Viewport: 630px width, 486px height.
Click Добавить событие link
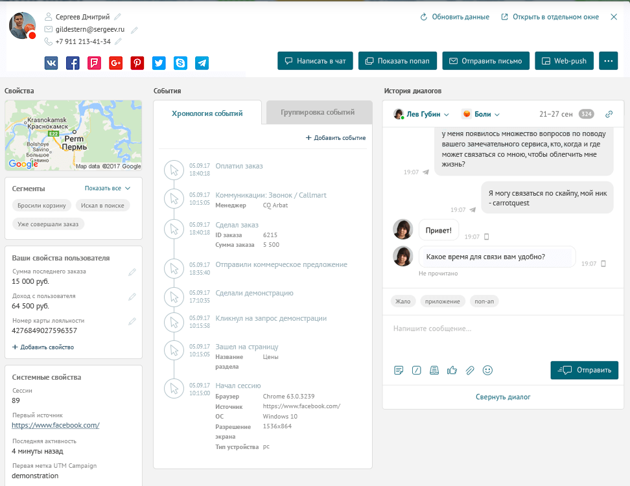(x=336, y=138)
